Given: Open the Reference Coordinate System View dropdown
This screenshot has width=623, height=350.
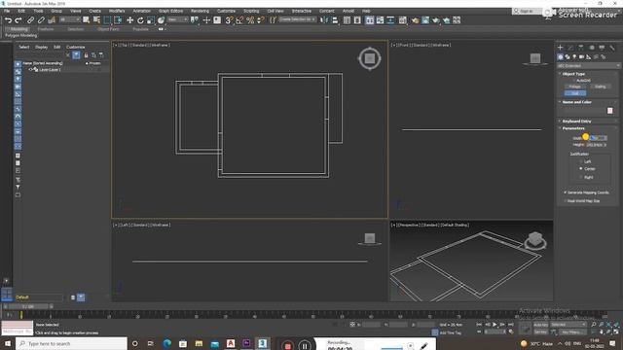Looking at the screenshot, I should (x=177, y=19).
